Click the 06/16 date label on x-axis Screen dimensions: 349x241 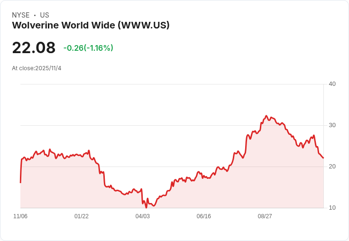(x=203, y=216)
